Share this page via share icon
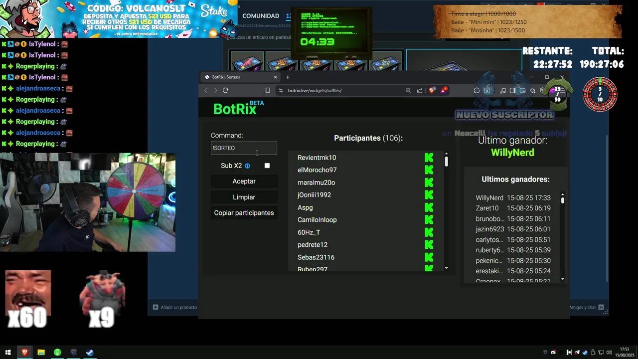This screenshot has width=638, height=359. tap(420, 90)
